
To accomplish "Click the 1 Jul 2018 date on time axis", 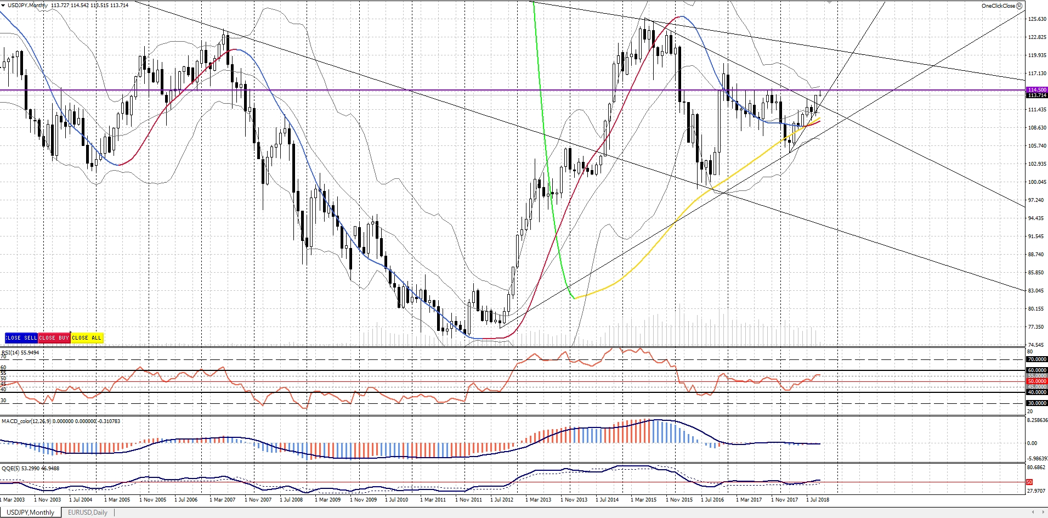I will [x=818, y=500].
